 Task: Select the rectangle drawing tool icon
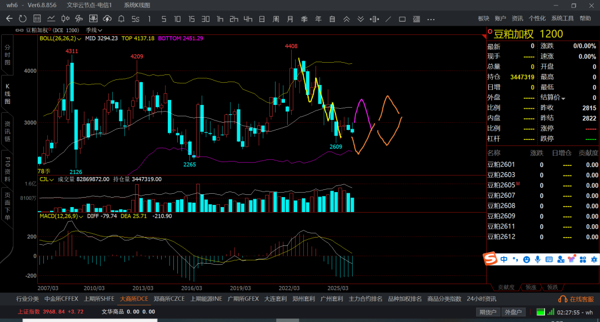coord(402,19)
